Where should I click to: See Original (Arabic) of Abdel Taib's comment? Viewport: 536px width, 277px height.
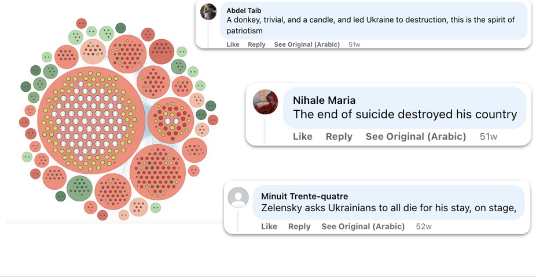307,44
